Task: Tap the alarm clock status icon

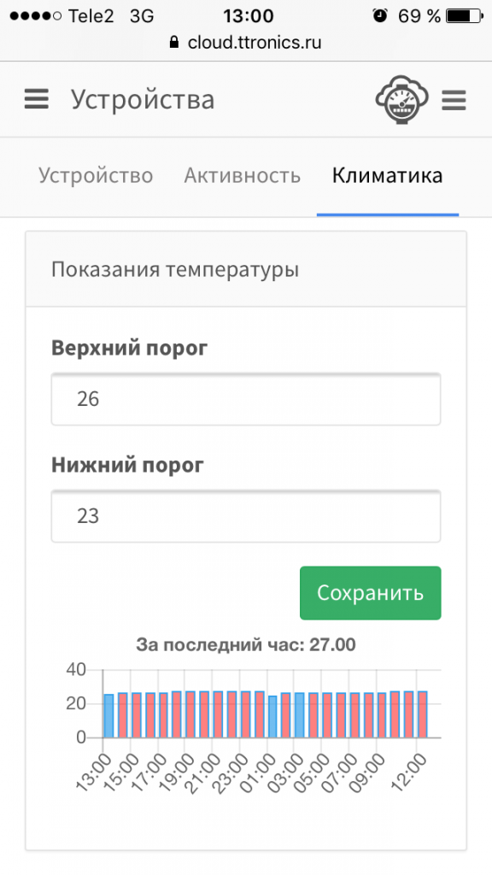Action: click(380, 15)
